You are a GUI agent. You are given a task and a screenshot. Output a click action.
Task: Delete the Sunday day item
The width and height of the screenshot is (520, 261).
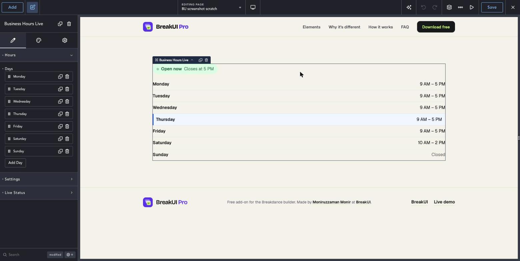tap(67, 151)
